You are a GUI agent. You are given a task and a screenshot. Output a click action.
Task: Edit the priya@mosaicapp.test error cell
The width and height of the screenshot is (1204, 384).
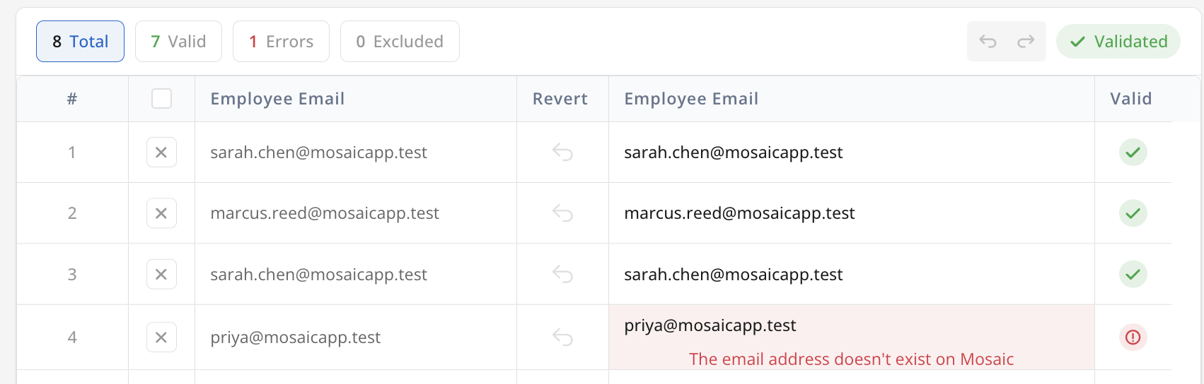(x=852, y=337)
